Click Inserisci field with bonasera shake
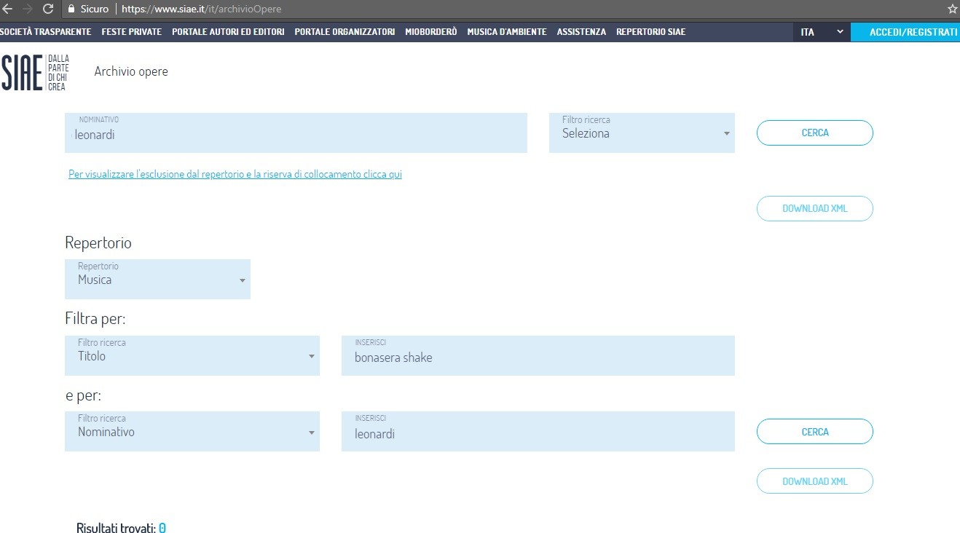 coord(538,355)
